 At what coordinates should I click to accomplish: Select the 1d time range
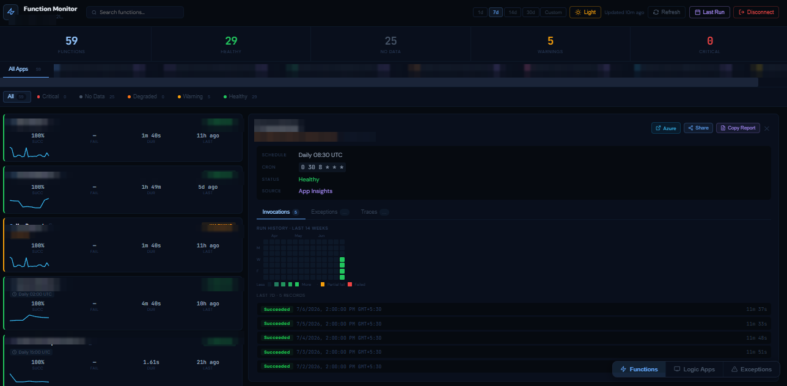[x=480, y=12]
